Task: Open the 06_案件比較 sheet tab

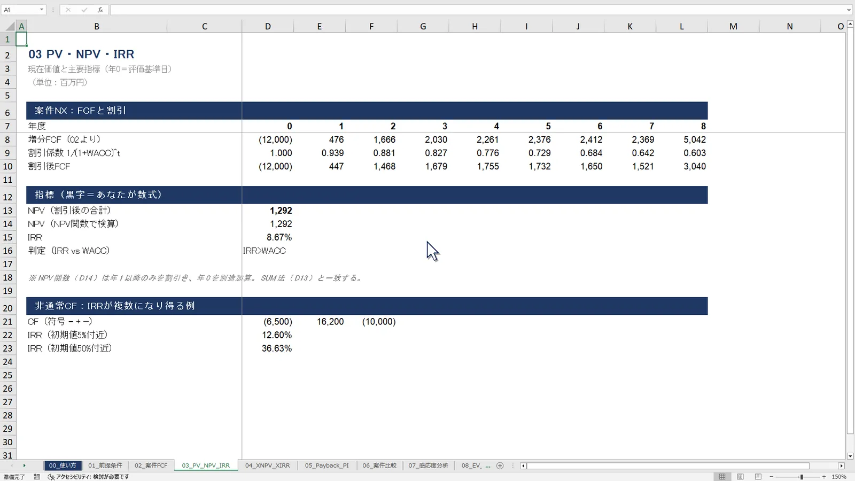Action: click(x=379, y=466)
